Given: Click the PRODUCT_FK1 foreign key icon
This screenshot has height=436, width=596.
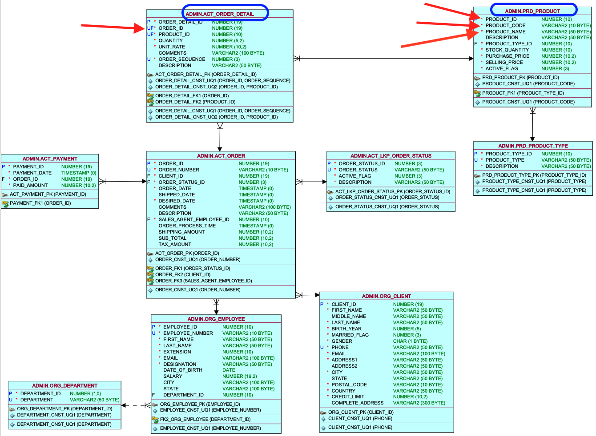Looking at the screenshot, I should (x=477, y=93).
